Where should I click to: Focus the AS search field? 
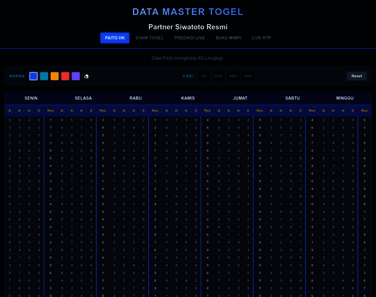(x=204, y=76)
